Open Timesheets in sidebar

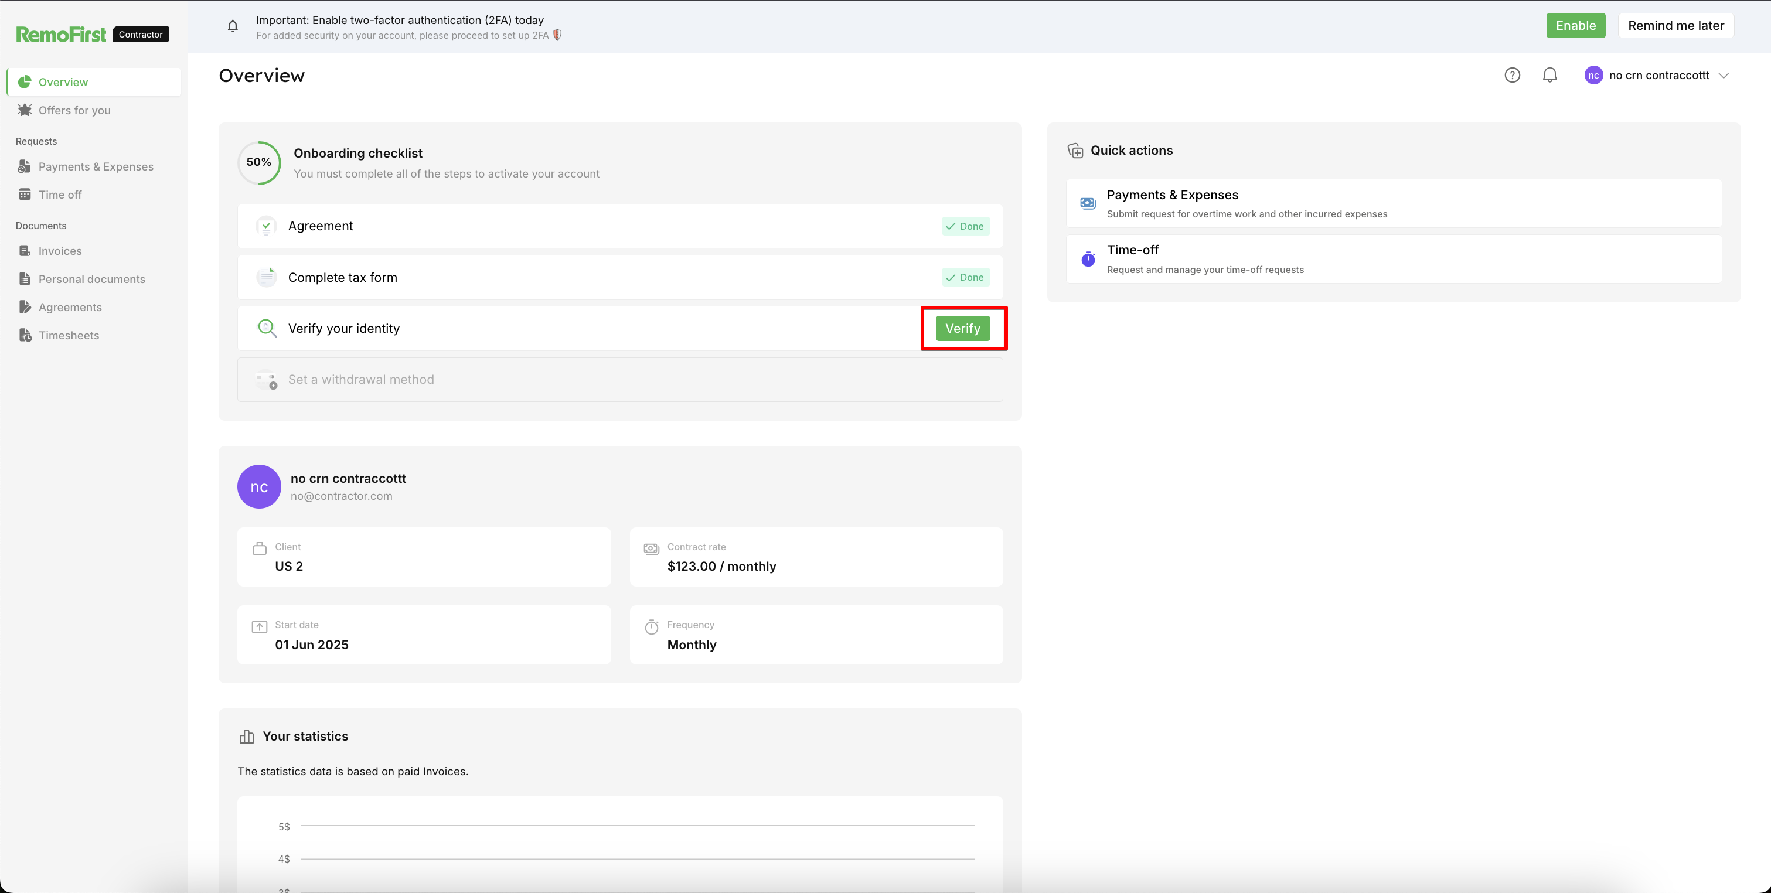[x=94, y=336]
